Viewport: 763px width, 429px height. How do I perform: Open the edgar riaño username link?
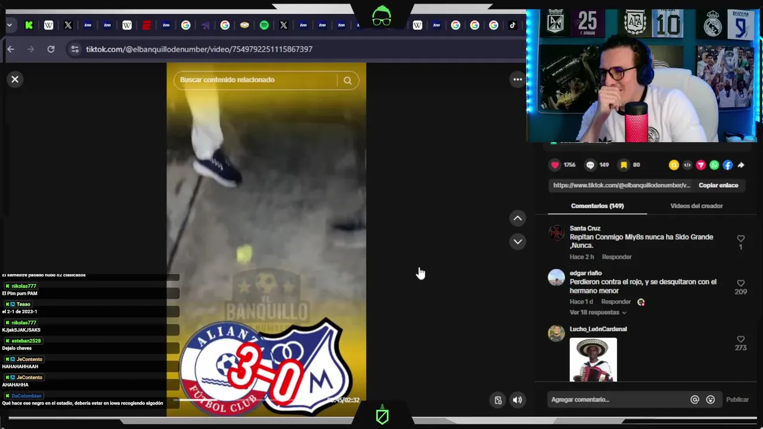pos(586,273)
